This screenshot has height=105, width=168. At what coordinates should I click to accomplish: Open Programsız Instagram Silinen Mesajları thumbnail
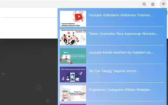click(x=73, y=93)
